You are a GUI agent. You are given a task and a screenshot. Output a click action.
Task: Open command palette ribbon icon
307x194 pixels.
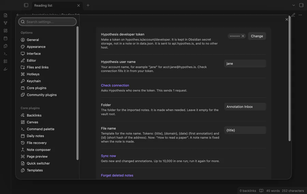5,54
